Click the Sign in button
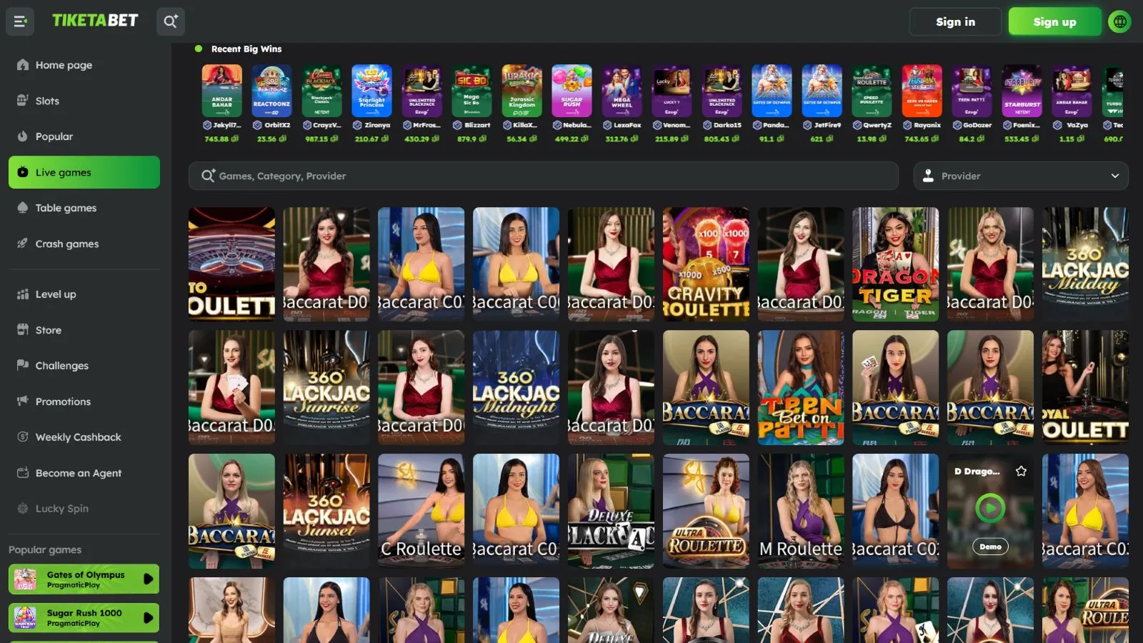The width and height of the screenshot is (1143, 643). pyautogui.click(x=955, y=21)
